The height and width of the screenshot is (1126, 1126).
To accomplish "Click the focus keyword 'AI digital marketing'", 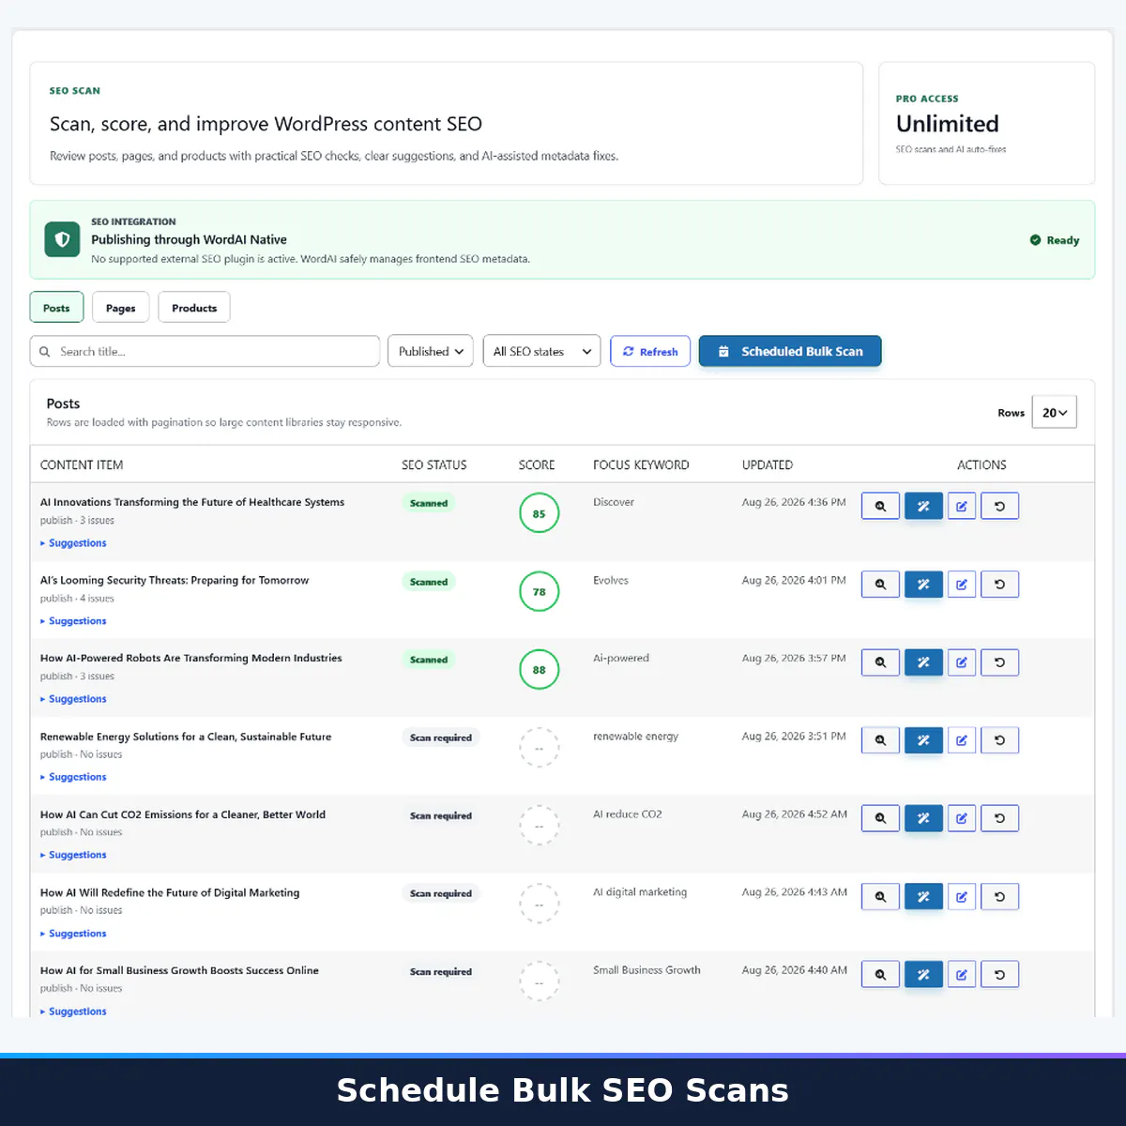I will coord(640,892).
